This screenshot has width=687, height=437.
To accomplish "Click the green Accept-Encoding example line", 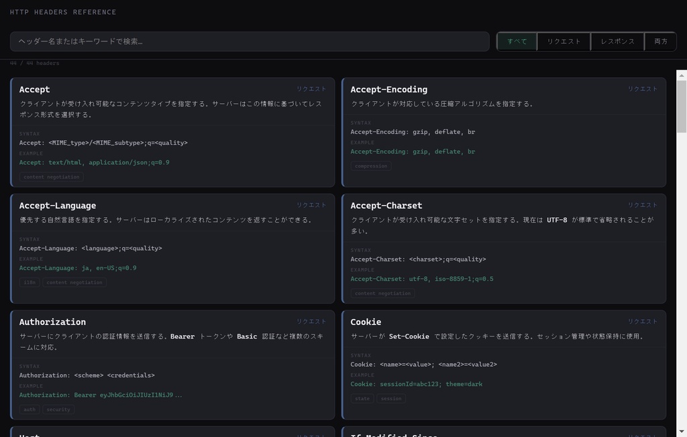I will 413,151.
